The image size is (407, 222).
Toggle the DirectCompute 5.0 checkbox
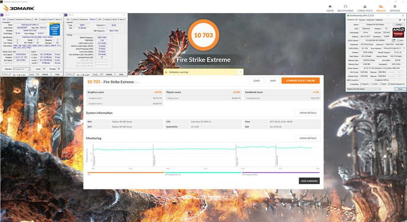pyautogui.click(x=389, y=84)
